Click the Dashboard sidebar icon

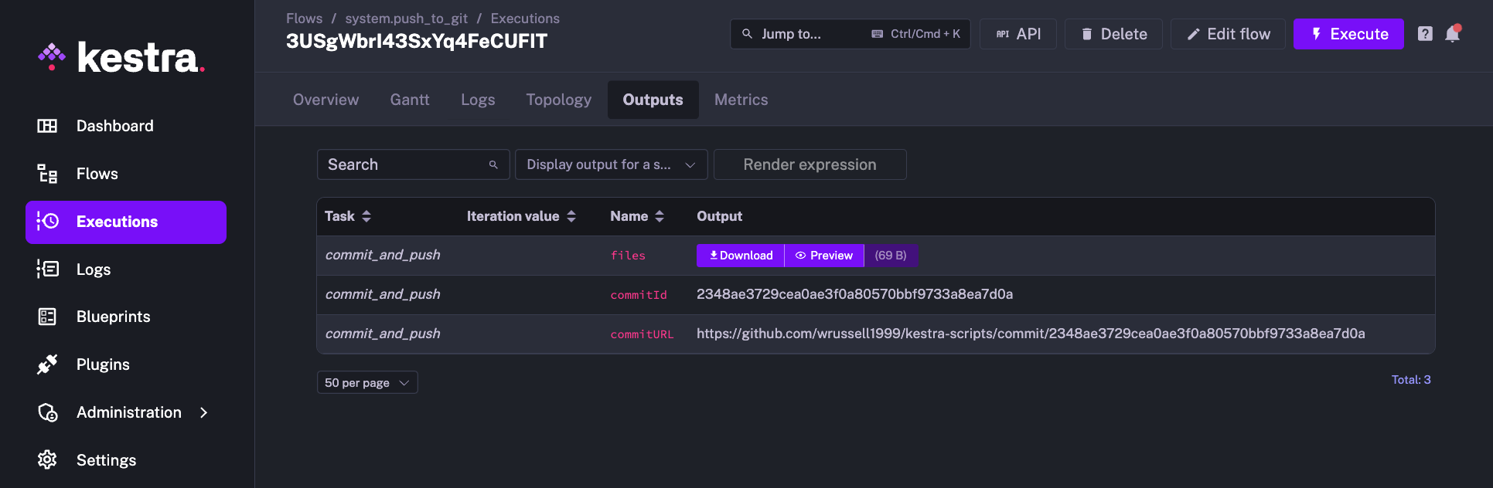[47, 126]
